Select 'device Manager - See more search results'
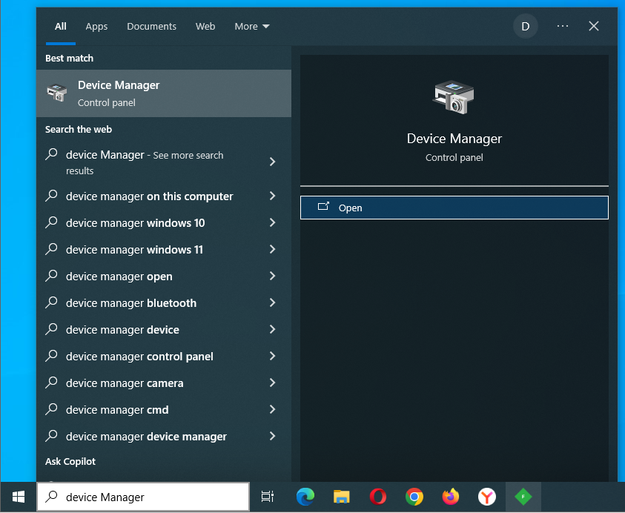The width and height of the screenshot is (625, 513). [163, 162]
